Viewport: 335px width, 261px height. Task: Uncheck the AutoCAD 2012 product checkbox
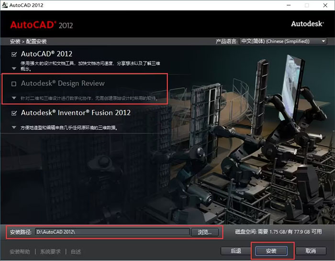[x=14, y=54]
